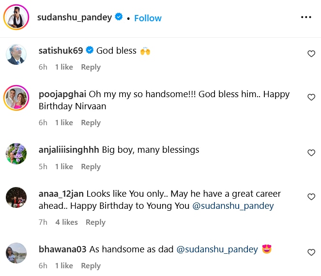Open the @sudanshu_pandey mention in anaa_12jan's comment
The image size is (321, 276).
click(233, 206)
